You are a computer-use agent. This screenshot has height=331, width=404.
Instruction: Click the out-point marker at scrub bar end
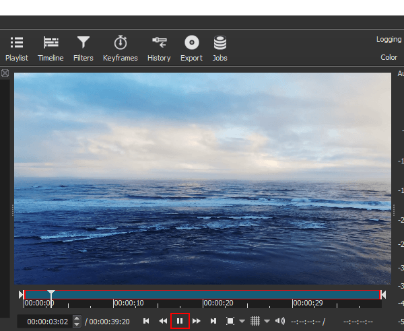(x=383, y=295)
